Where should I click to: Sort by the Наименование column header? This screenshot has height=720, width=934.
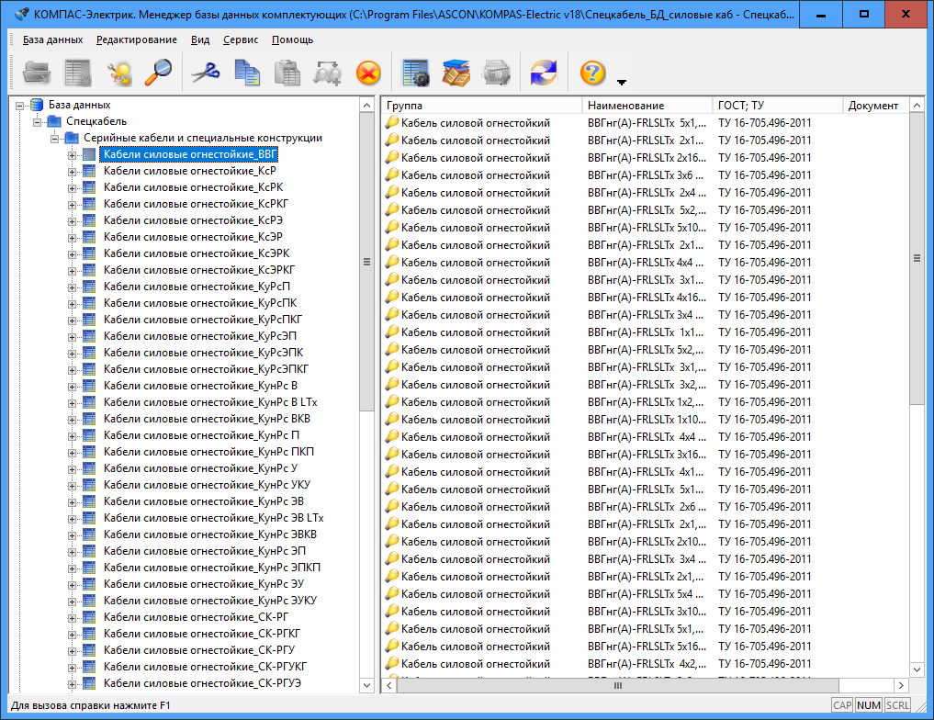[x=647, y=106]
